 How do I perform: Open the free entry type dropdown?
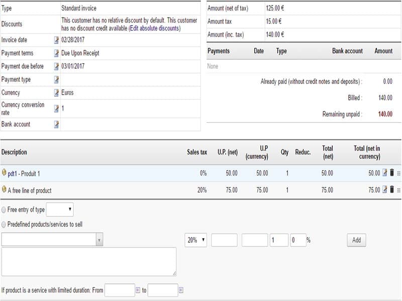(x=60, y=210)
